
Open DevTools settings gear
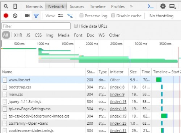click(163, 6)
